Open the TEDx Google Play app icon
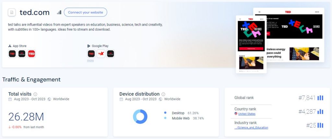This screenshot has width=332, height=139. pyautogui.click(x=101, y=54)
